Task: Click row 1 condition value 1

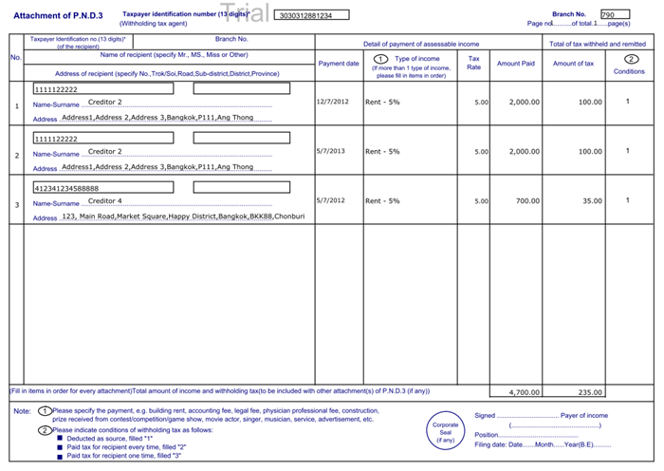Action: coord(628,102)
